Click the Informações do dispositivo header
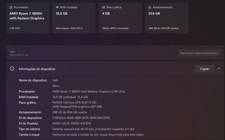This screenshot has width=225, height=140. pos(115,69)
